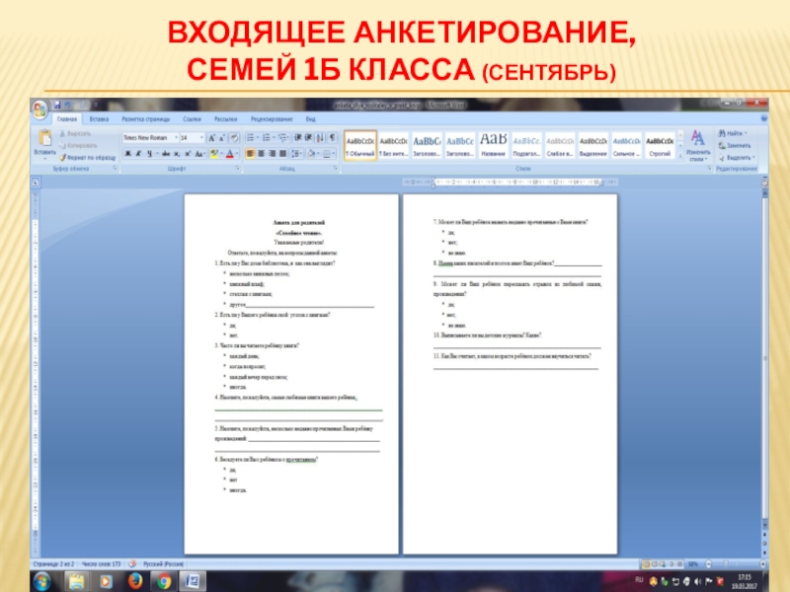Open the font size dropdown showing 14
This screenshot has width=790, height=592.
(192, 138)
